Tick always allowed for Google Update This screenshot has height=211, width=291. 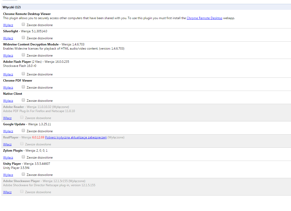pos(23,131)
